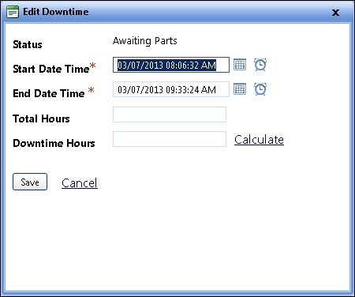Click the Start Date Time label
The height and width of the screenshot is (297, 355).
pyautogui.click(x=51, y=69)
